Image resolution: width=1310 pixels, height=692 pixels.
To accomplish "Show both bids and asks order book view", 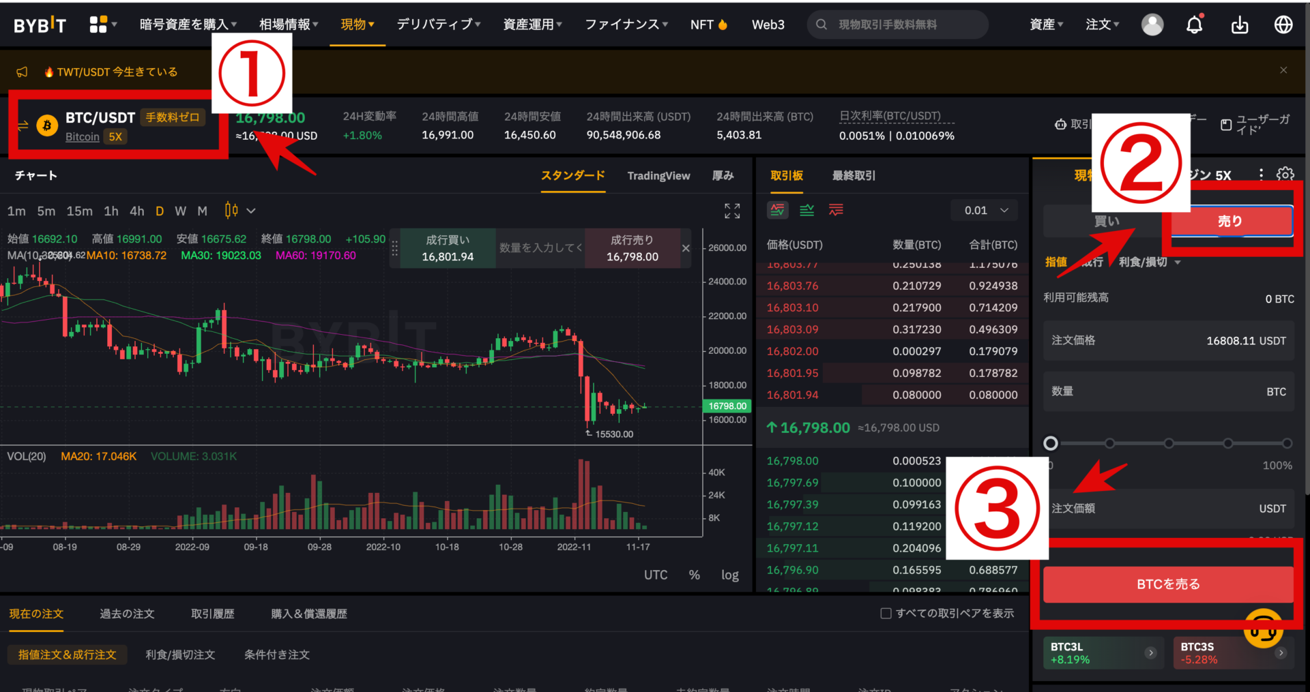I will tap(778, 210).
